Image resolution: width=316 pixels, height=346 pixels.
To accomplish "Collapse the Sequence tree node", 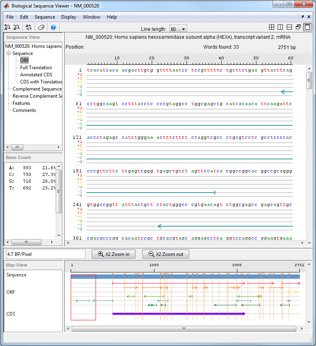I will click(8, 53).
